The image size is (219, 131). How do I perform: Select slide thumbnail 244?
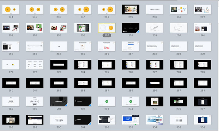click(x=11, y=9)
